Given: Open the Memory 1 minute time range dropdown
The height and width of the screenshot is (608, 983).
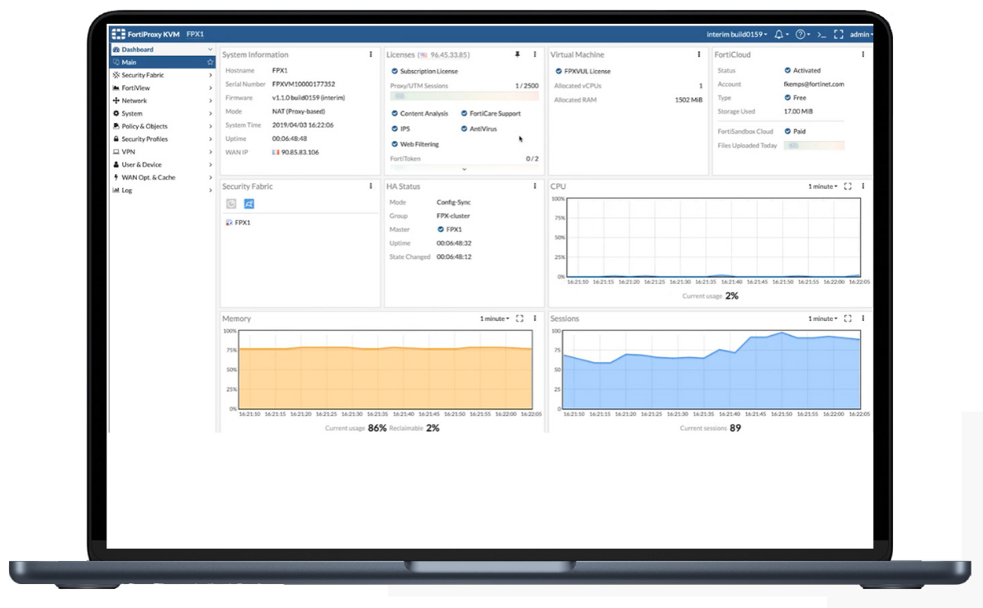Looking at the screenshot, I should point(494,318).
